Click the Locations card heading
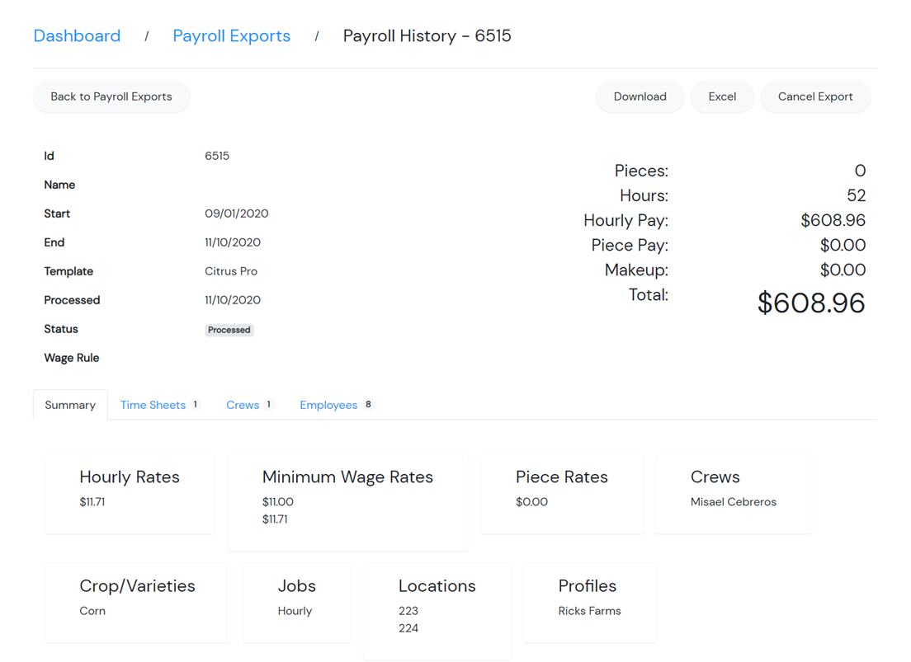The image size is (911, 662). pos(437,586)
